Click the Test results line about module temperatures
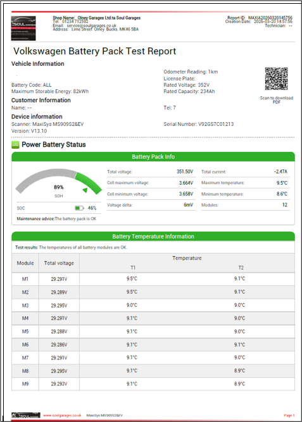The width and height of the screenshot is (302, 422). pos(71,247)
